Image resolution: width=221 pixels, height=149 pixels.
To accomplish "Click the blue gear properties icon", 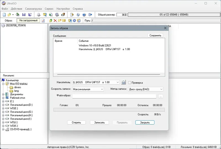I will tap(74, 21).
